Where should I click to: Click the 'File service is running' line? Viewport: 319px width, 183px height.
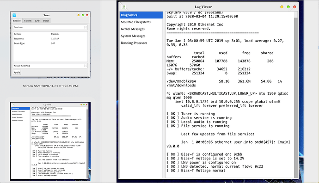198,126
